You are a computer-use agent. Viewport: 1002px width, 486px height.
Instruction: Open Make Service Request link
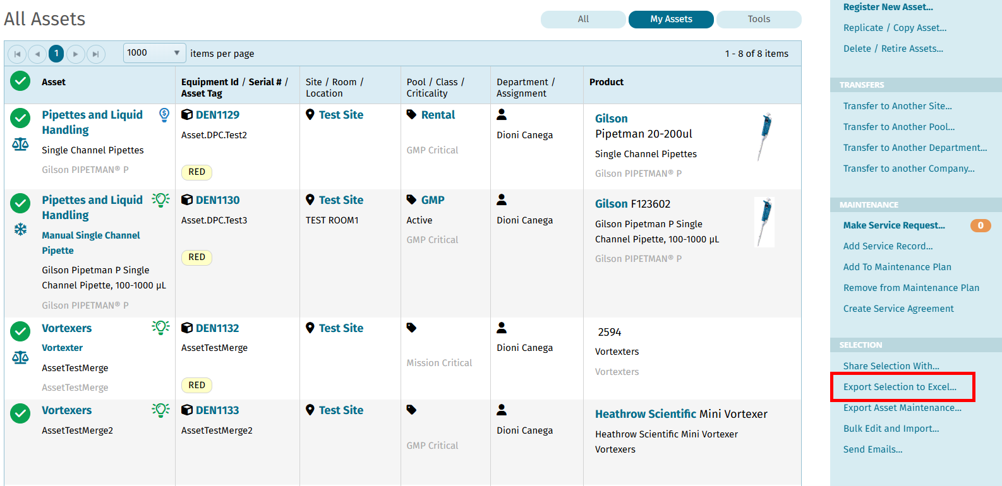pos(894,225)
